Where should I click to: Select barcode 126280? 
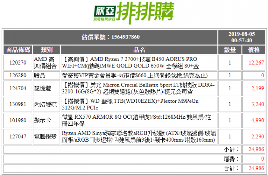tap(18, 75)
